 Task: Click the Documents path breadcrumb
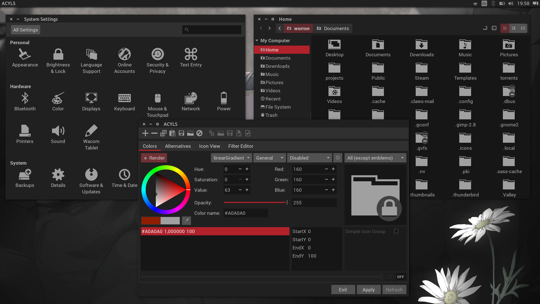333,28
